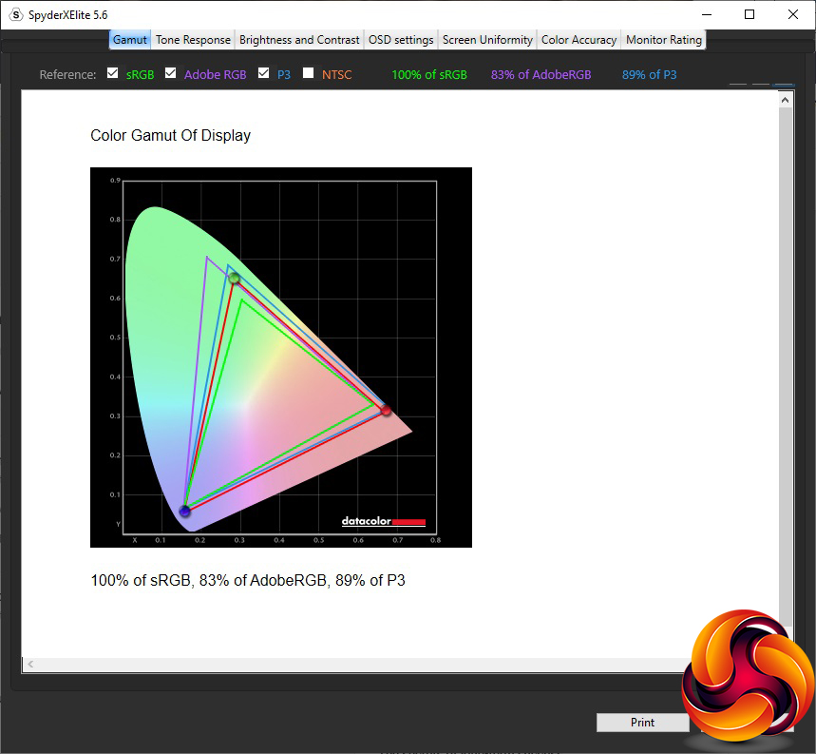The height and width of the screenshot is (754, 816).
Task: Click the scroll up arrow of report pane
Action: (x=786, y=101)
